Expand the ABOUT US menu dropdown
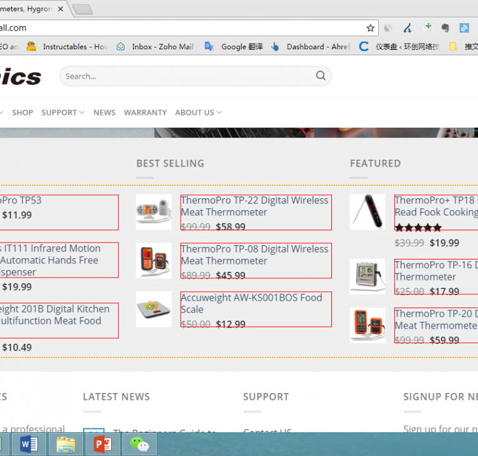Viewport: 478px width, 456px height. click(x=198, y=112)
